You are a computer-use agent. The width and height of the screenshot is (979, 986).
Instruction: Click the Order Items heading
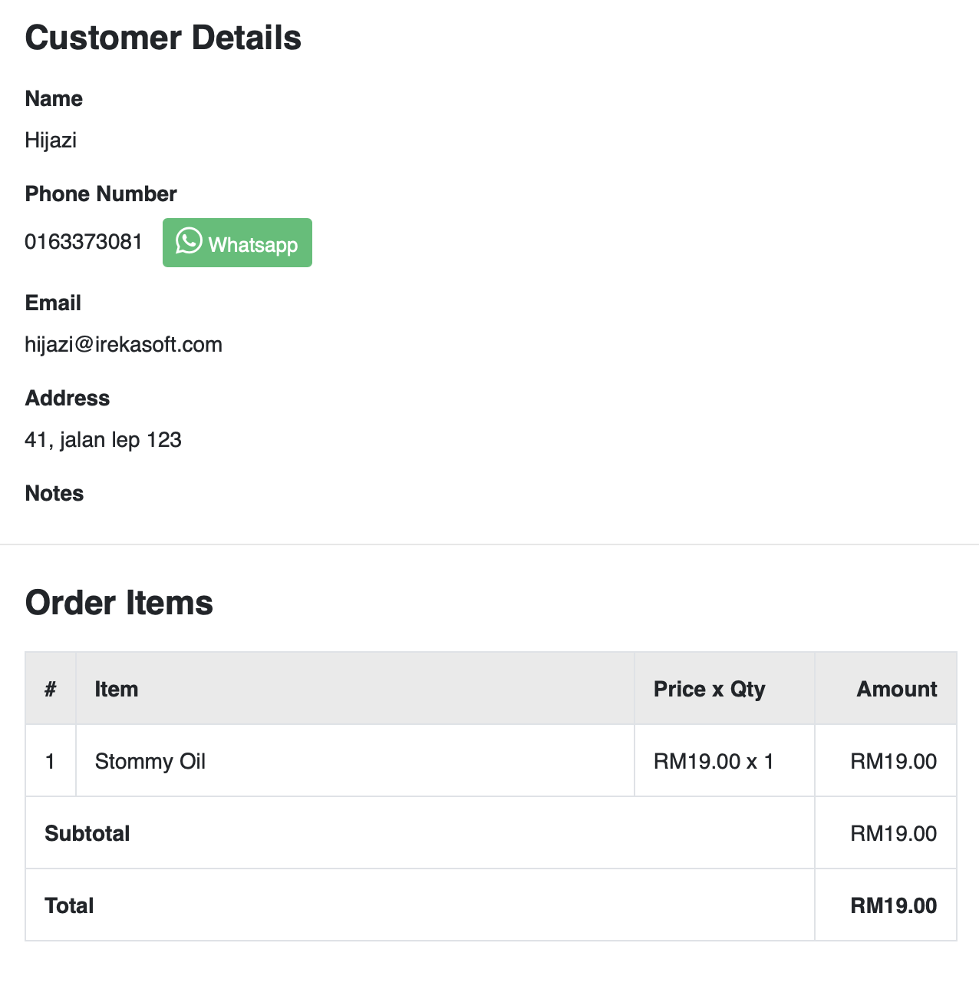pyautogui.click(x=119, y=603)
